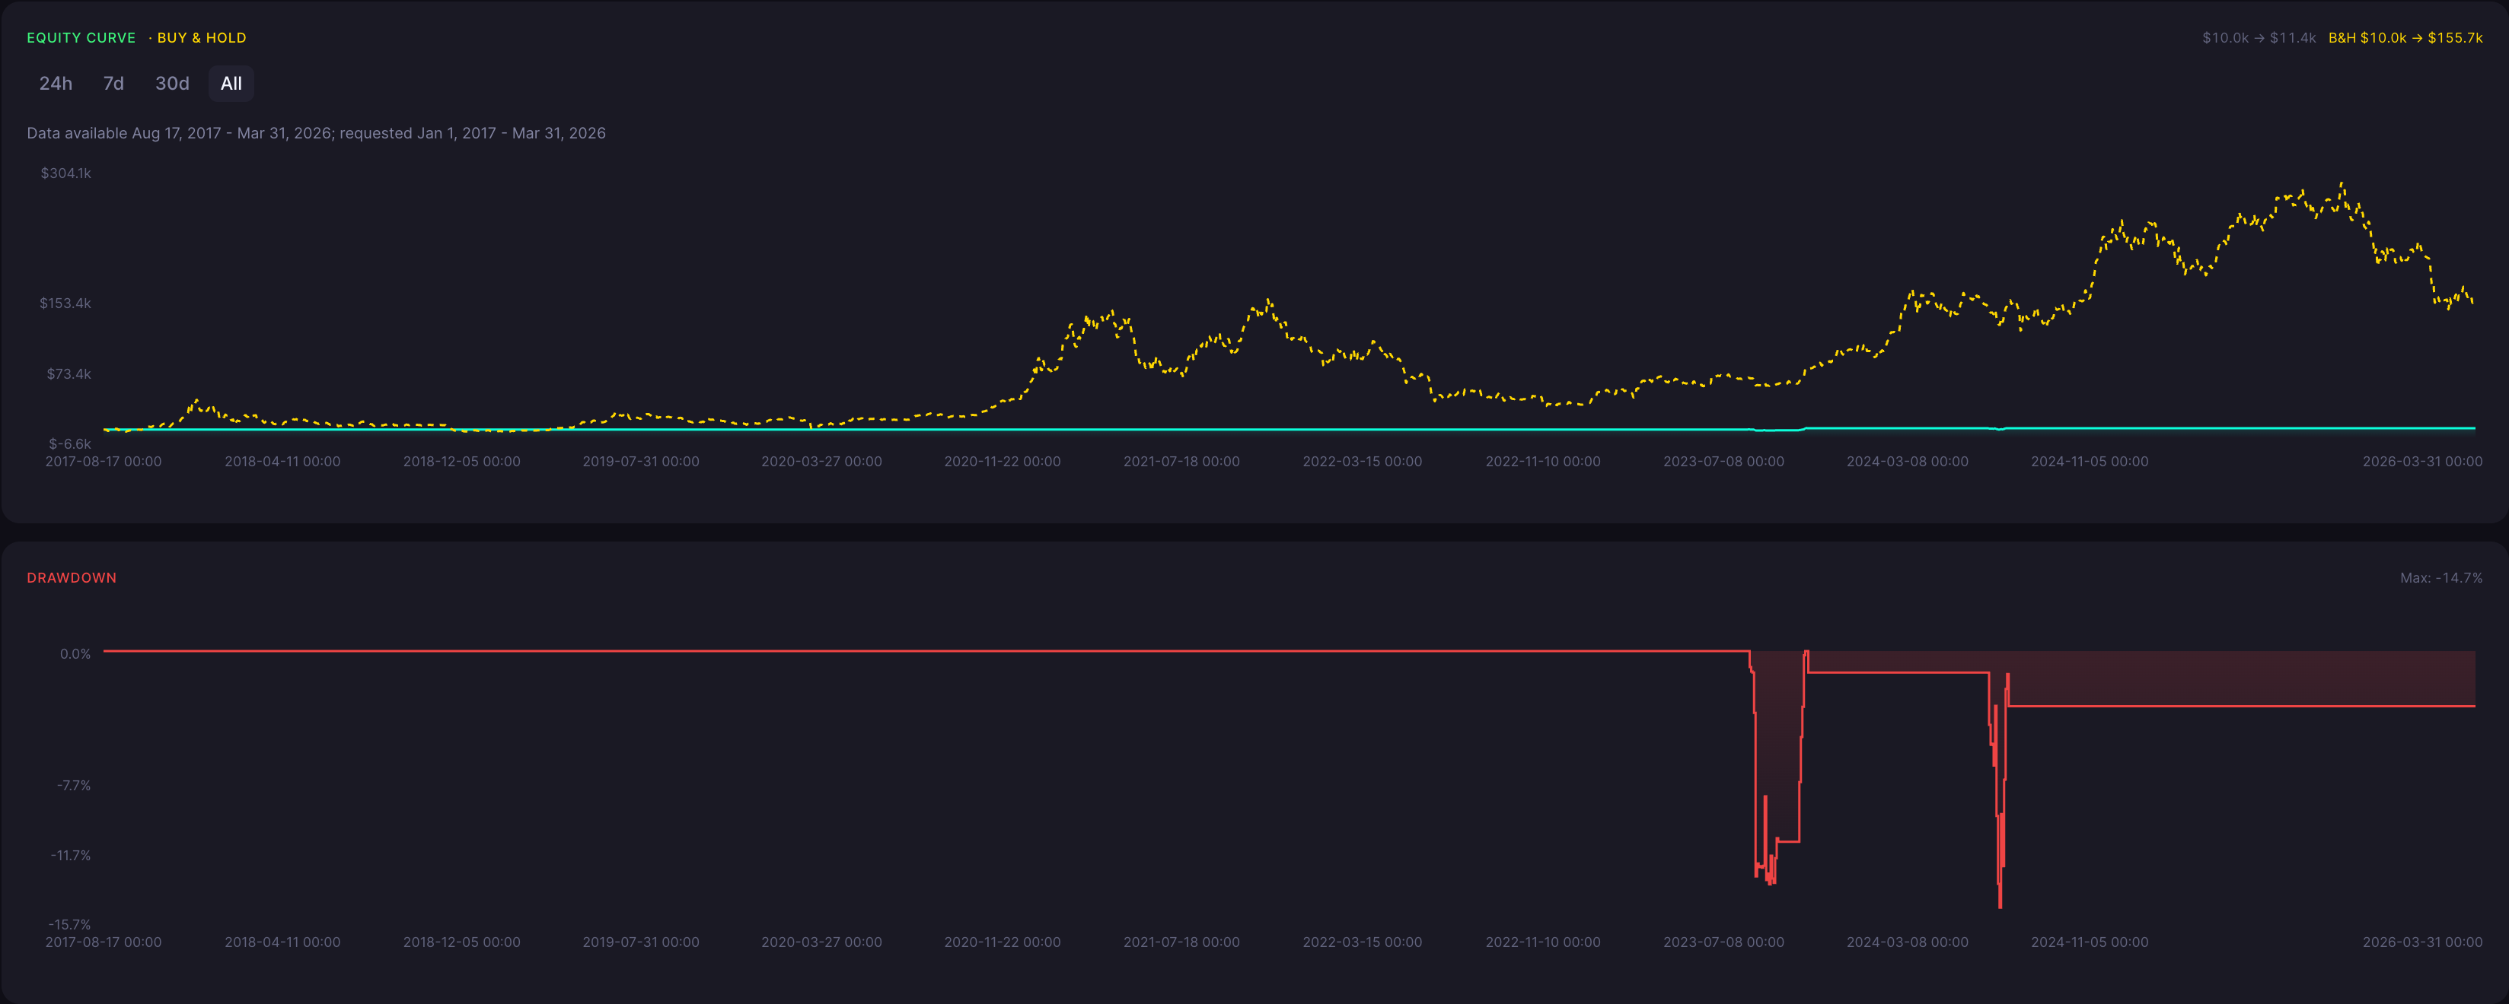Click the buy & hold peak near late 2025

(x=2342, y=184)
